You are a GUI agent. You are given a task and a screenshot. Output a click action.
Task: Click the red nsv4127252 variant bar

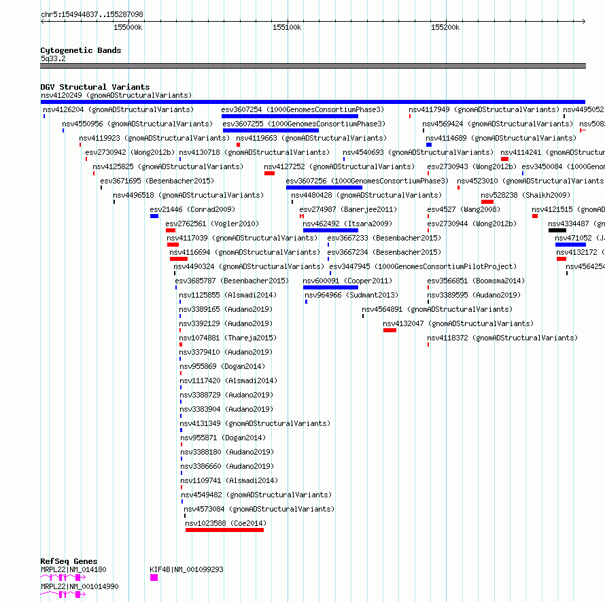pyautogui.click(x=270, y=173)
